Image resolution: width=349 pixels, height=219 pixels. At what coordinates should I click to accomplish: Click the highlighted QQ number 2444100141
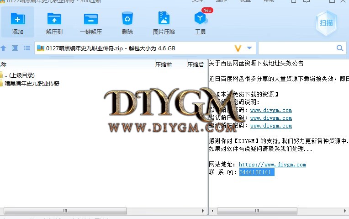click(x=257, y=172)
